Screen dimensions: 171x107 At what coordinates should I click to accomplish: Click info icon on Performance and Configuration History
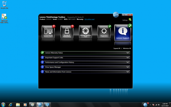(42, 62)
